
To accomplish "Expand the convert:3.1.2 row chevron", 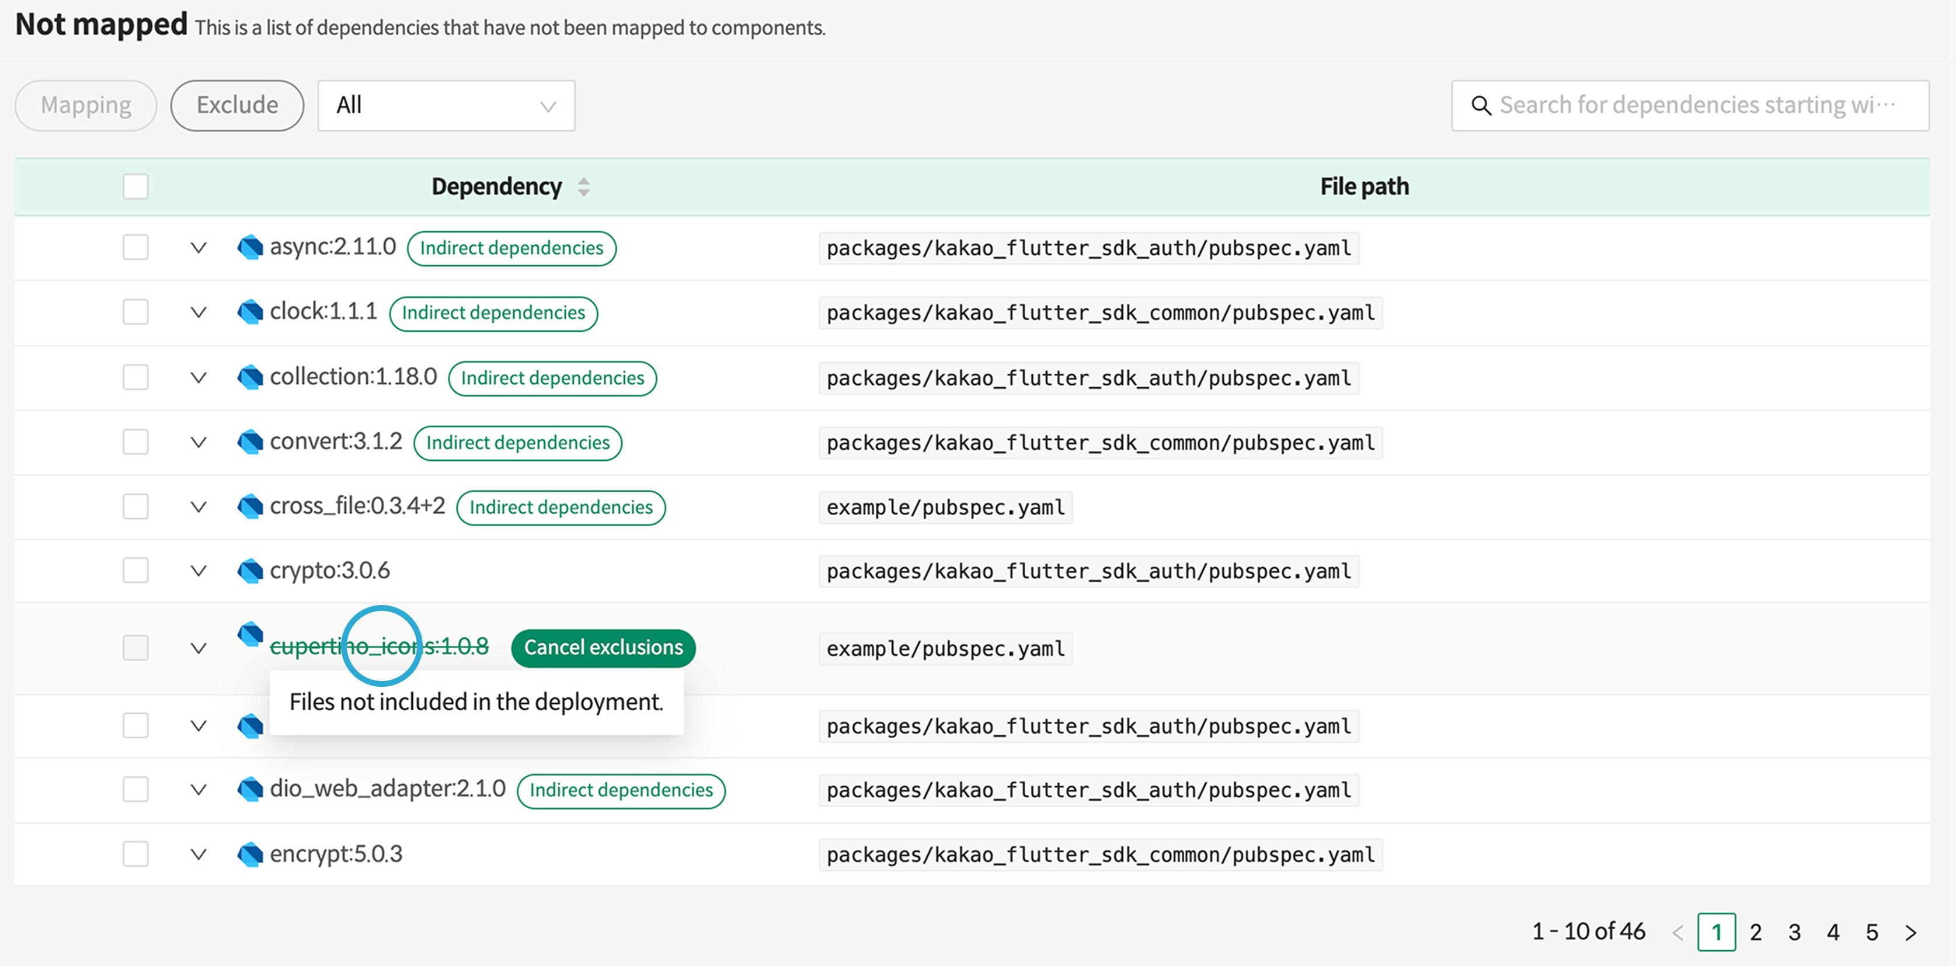I will point(198,443).
